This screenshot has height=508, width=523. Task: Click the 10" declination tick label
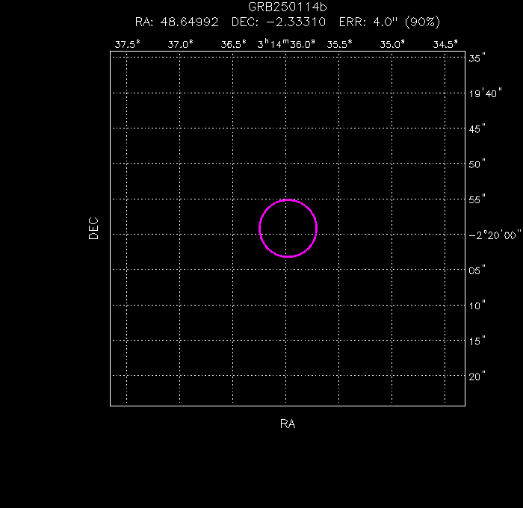click(478, 306)
